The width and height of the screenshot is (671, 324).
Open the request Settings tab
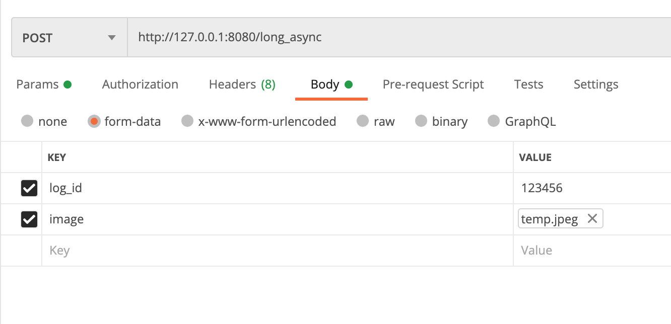tap(596, 84)
